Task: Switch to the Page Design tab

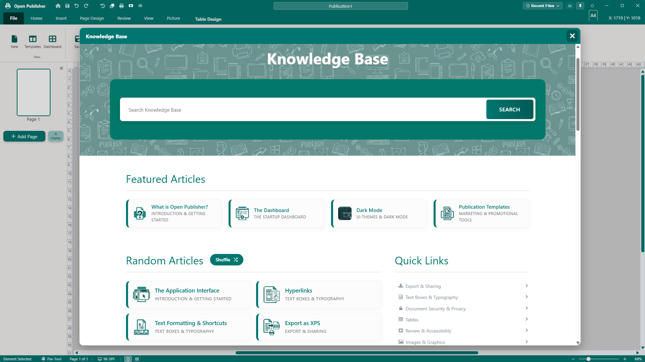Action: pos(92,18)
